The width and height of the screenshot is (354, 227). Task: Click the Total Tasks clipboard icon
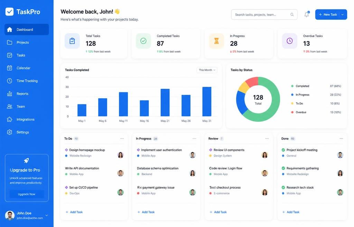72,41
